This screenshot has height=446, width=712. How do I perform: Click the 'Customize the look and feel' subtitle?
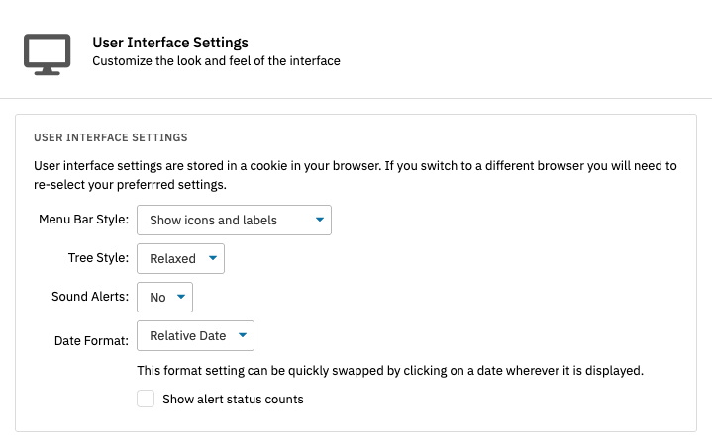(x=216, y=61)
